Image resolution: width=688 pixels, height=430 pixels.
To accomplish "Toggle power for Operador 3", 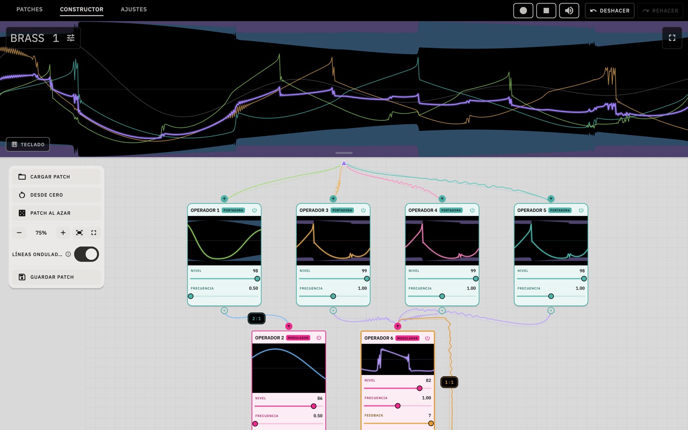I will 363,210.
